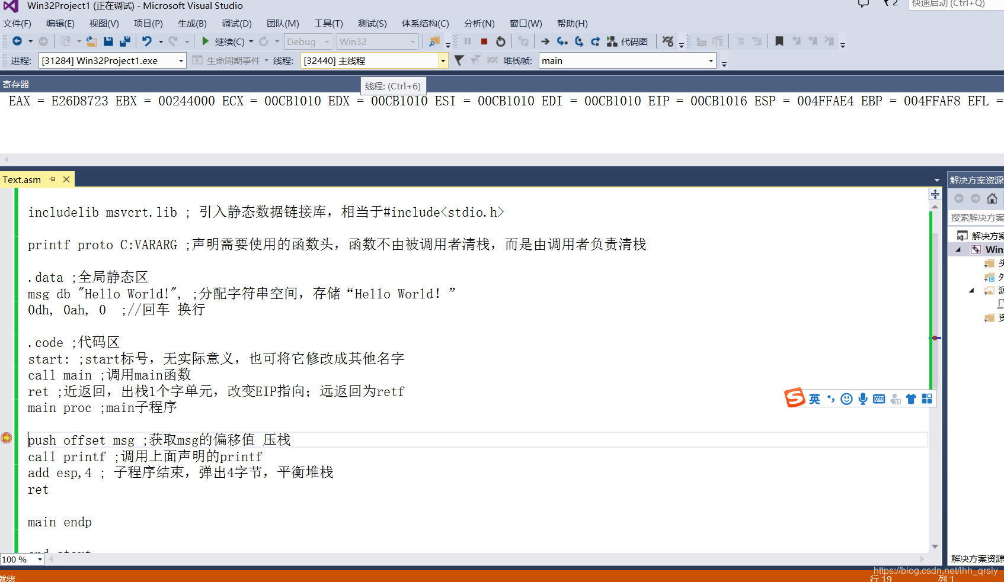This screenshot has width=1004, height=582.
Task: Click the Step Into icon
Action: (562, 41)
